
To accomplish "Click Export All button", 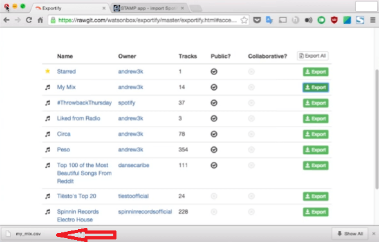I will [x=313, y=56].
